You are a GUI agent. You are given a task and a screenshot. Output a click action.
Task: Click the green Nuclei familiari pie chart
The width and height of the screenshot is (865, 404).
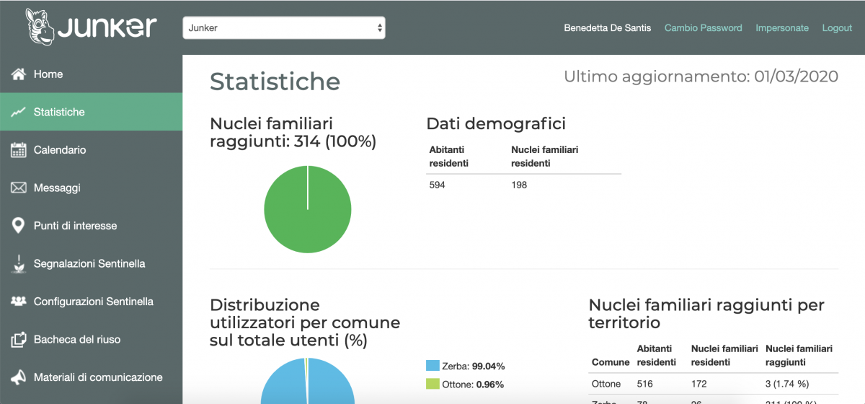click(308, 209)
